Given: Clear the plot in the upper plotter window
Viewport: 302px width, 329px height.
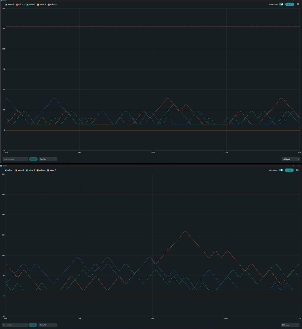Looking at the screenshot, I should click(x=298, y=4).
